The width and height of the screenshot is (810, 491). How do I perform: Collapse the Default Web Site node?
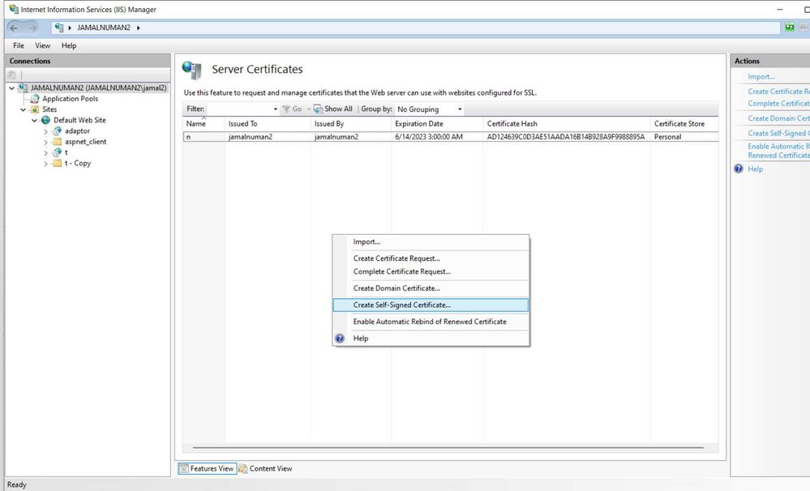tap(35, 120)
